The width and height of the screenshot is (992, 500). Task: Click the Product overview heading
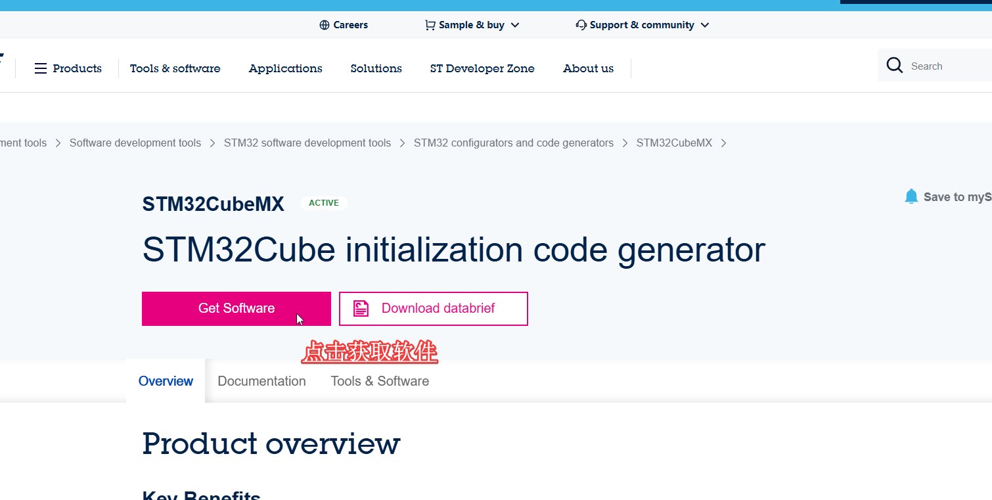coord(271,443)
